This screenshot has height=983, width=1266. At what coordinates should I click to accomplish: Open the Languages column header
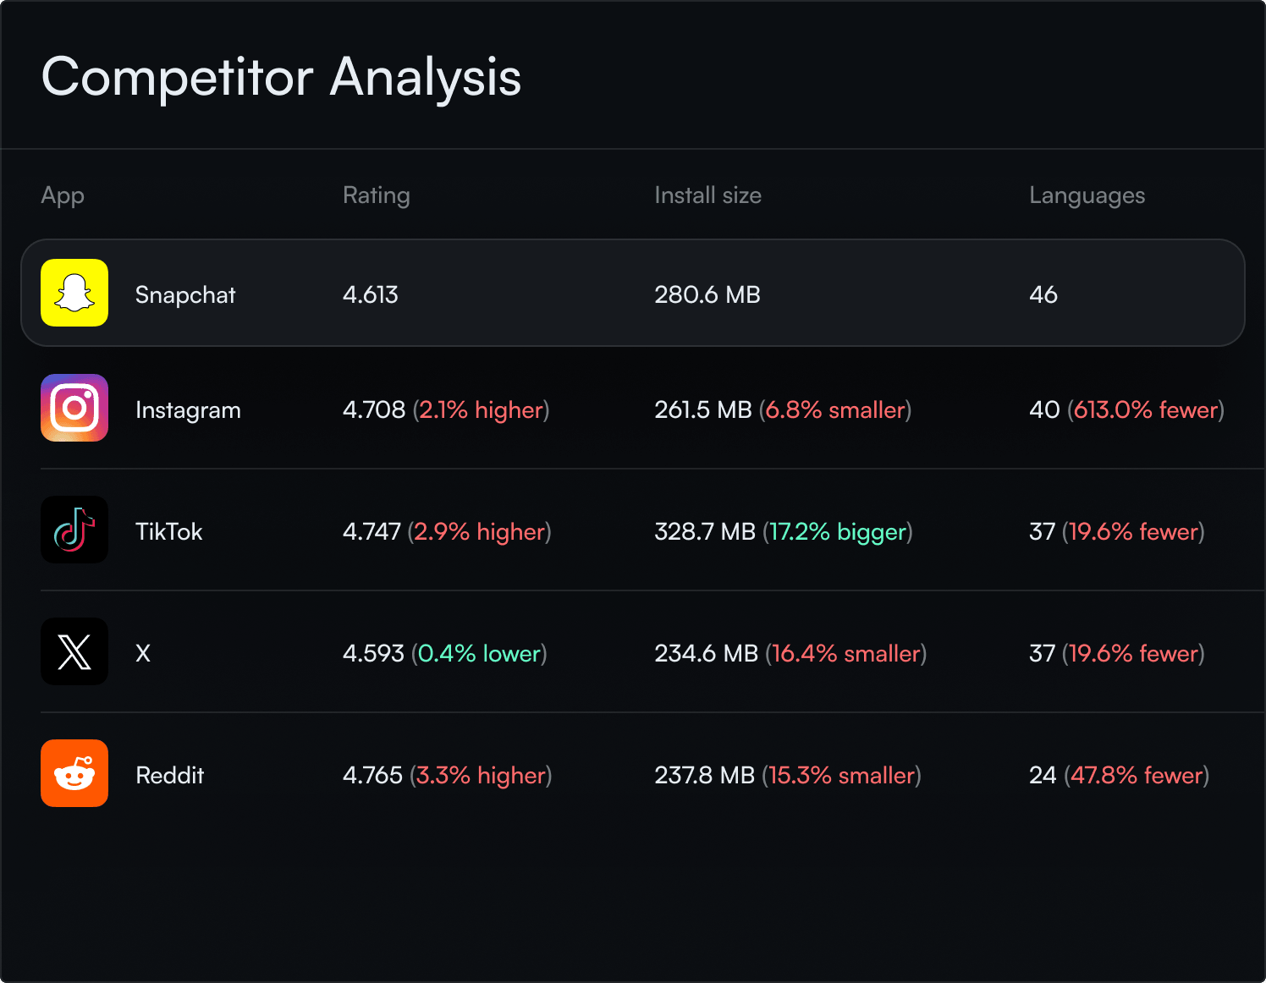click(1087, 195)
